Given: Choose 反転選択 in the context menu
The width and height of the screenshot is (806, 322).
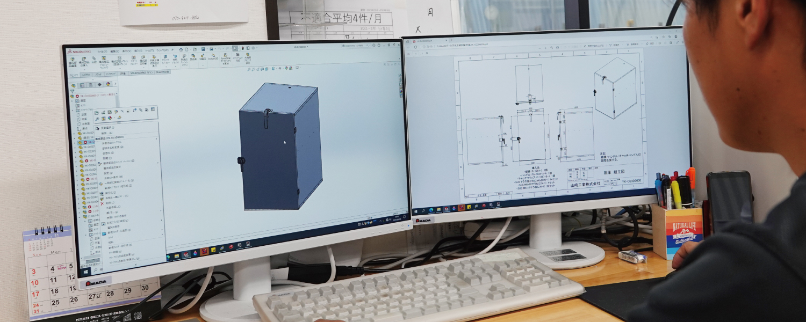Looking at the screenshot, I should 108,128.
